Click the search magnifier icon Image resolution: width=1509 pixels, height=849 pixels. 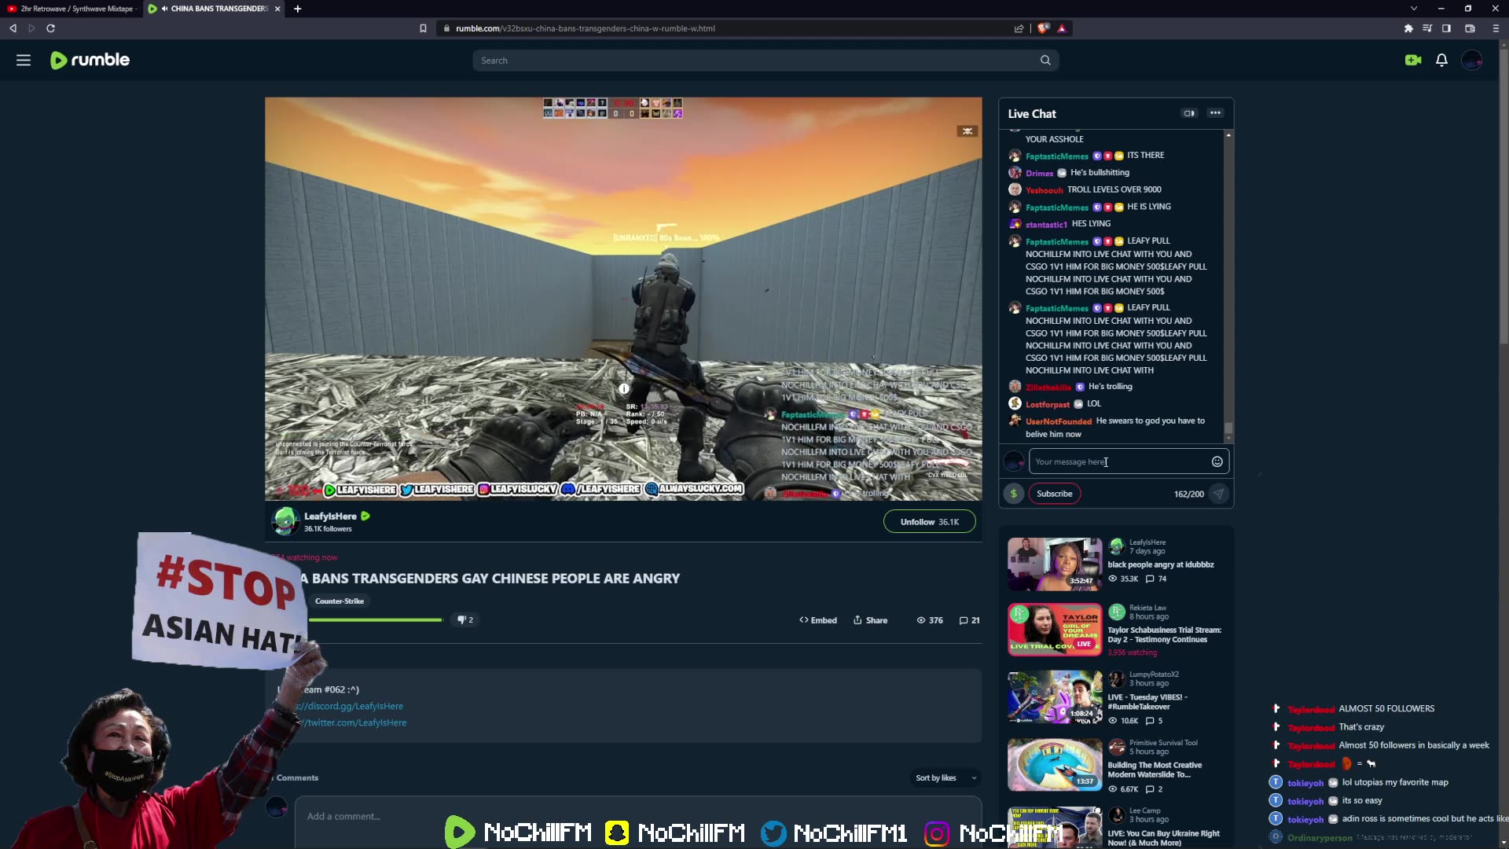(1045, 61)
